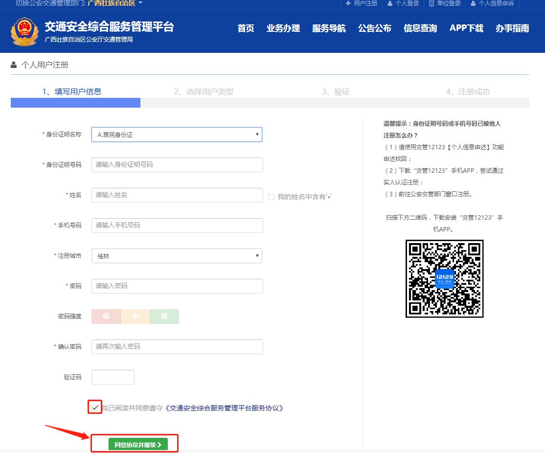Toggle the agreement checkbox 我已阅读并同意遵守

(95, 408)
